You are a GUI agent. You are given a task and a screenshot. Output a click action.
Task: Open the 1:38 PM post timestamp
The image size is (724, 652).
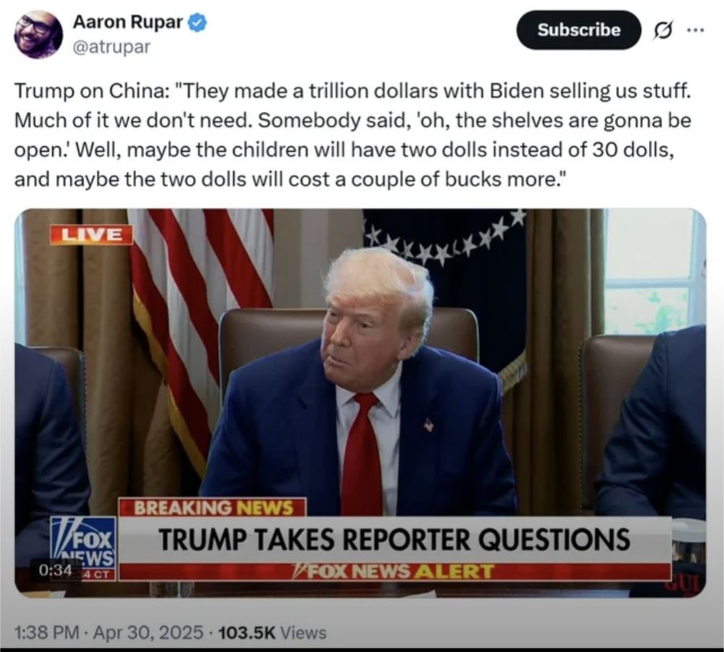[x=46, y=632]
